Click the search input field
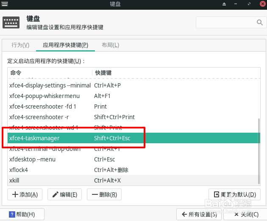Screen dimensions: 267x221 click(231, 22)
